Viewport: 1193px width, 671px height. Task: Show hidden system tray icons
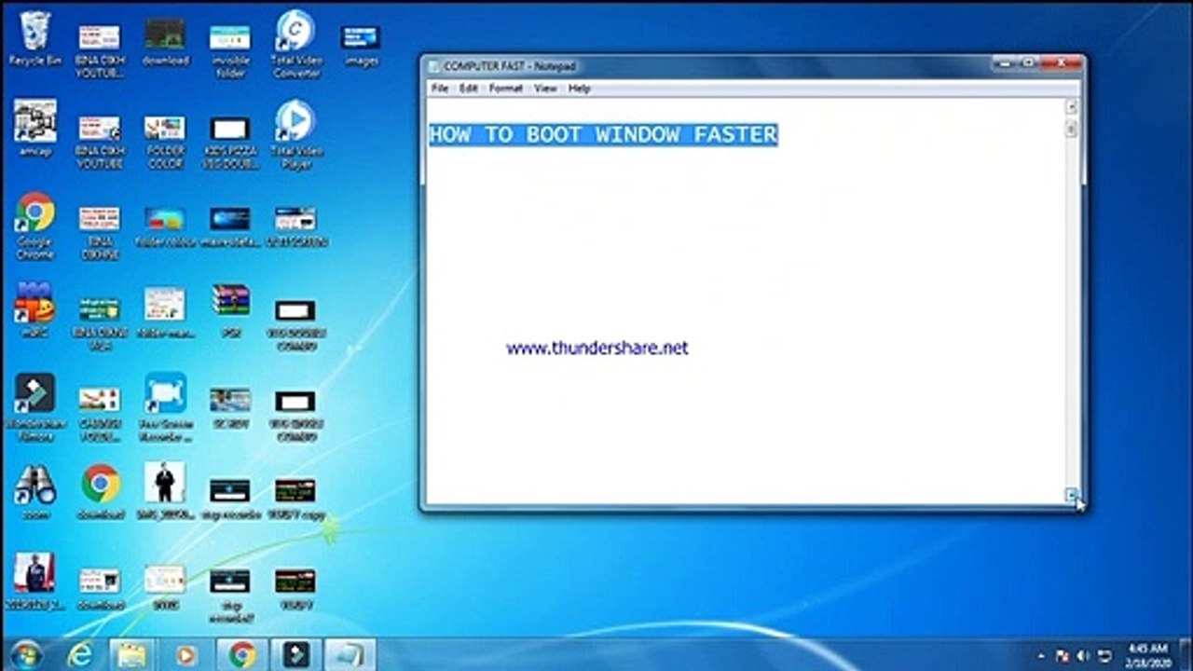[x=1040, y=655]
